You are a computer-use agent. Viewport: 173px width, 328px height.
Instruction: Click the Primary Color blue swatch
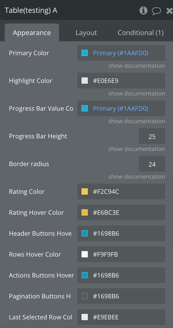pos(85,53)
